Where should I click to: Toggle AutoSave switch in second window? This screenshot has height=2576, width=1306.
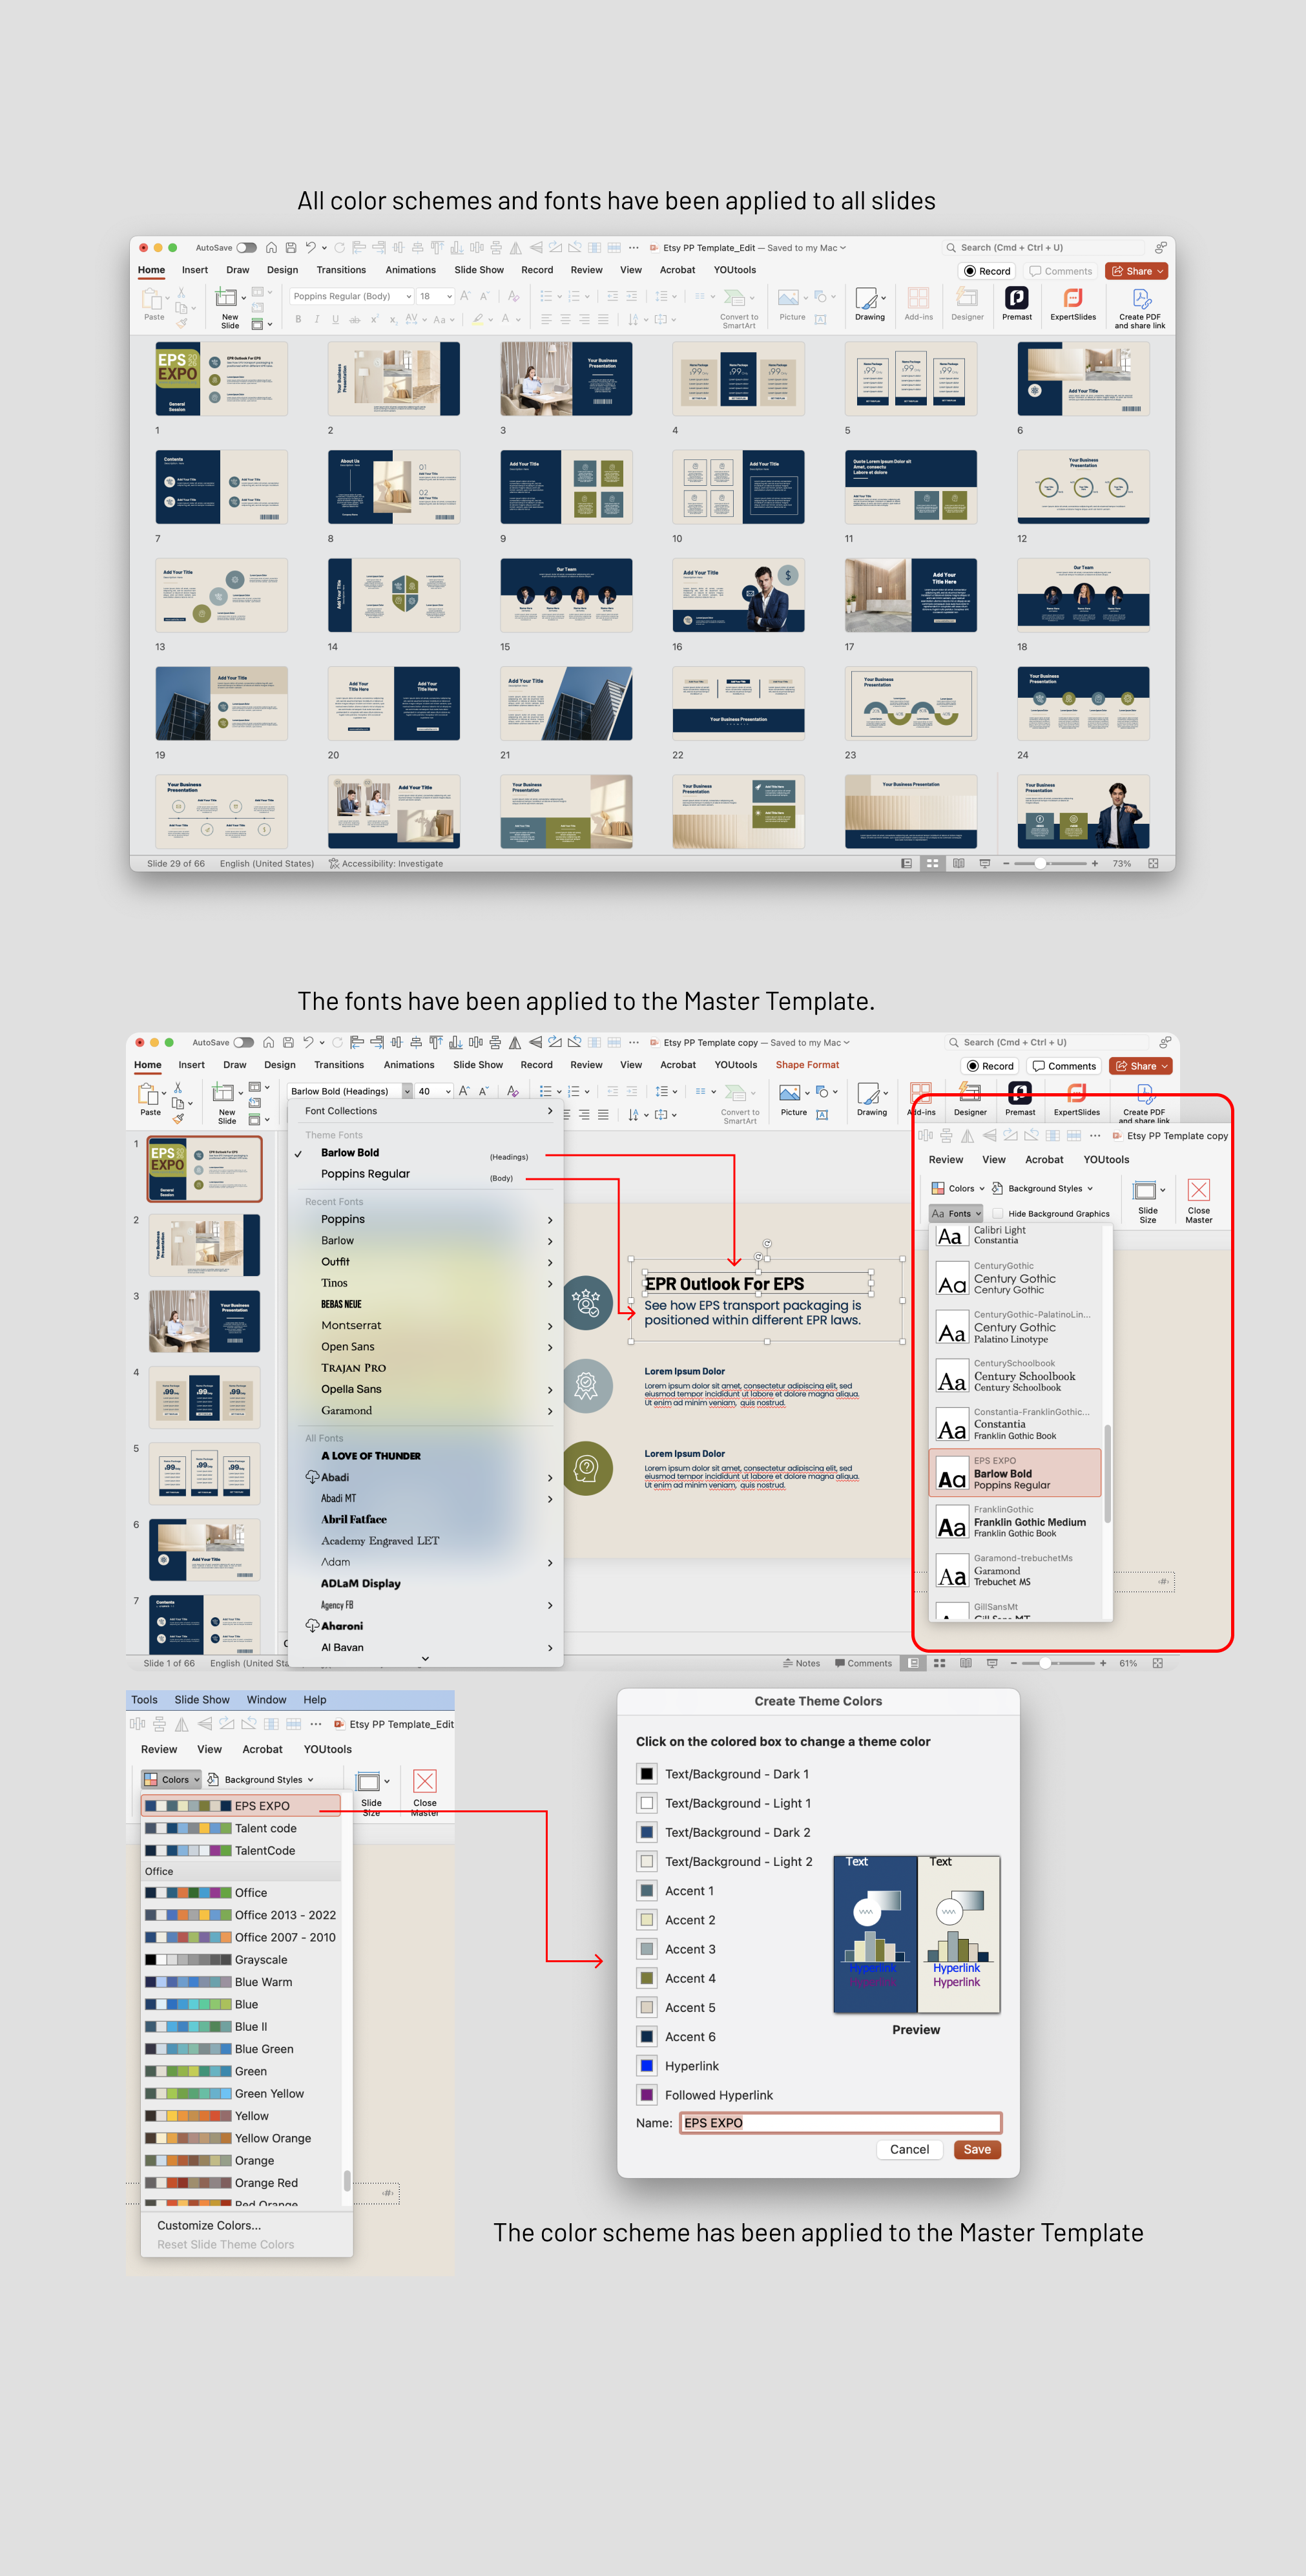pos(243,1042)
